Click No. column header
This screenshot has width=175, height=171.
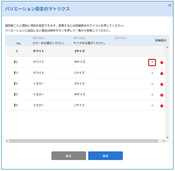pyautogui.click(x=19, y=43)
